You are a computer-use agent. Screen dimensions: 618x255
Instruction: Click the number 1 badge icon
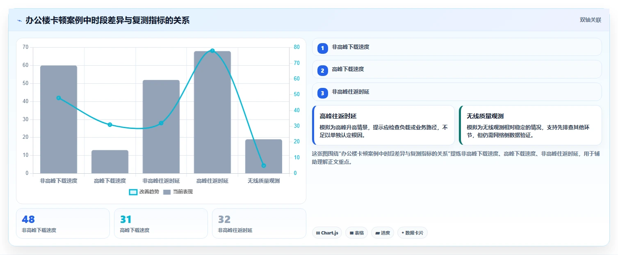coord(322,48)
